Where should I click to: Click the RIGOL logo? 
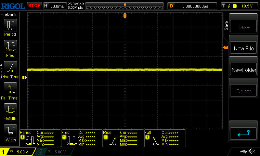(13, 6)
